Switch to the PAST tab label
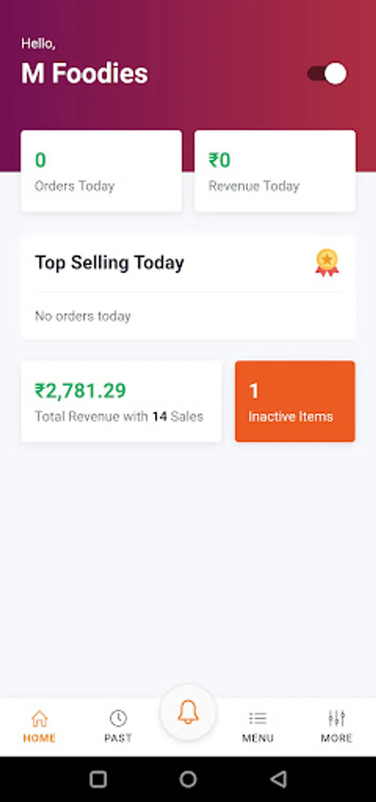Screen dimensions: 376x802 pos(118,738)
